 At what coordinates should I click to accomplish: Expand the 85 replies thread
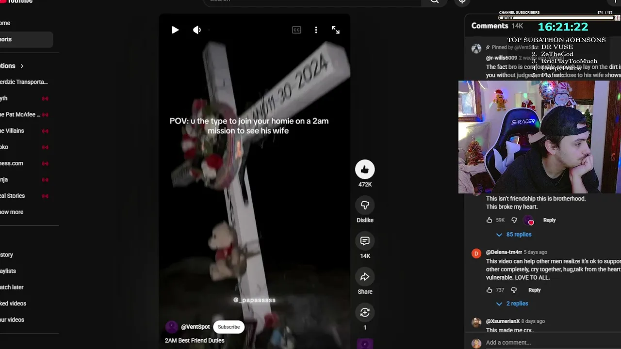coord(513,235)
